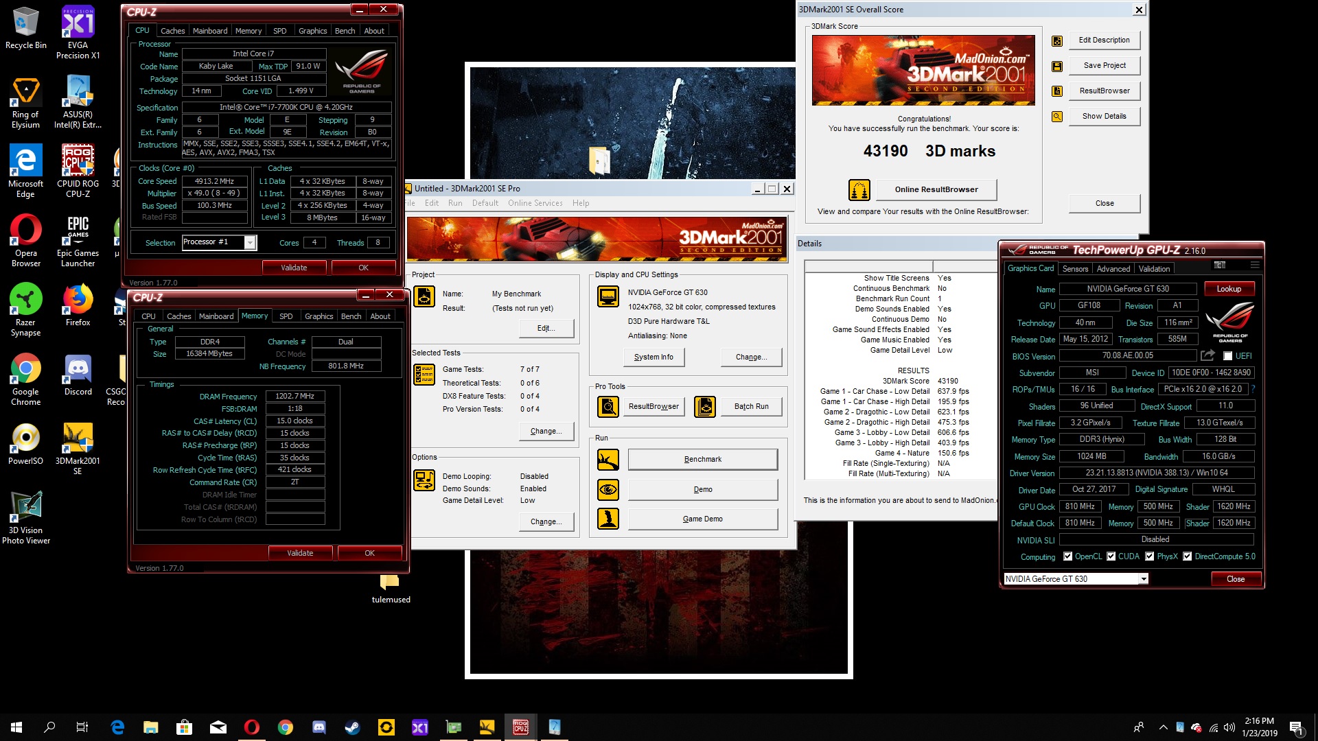Click the Show Details magnifier icon

[x=1057, y=117]
